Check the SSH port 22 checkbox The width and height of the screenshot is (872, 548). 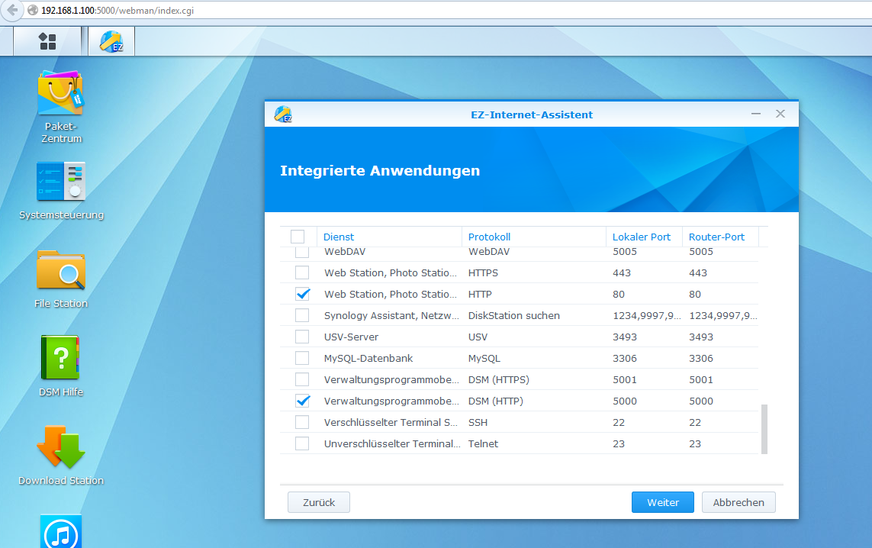tap(302, 422)
